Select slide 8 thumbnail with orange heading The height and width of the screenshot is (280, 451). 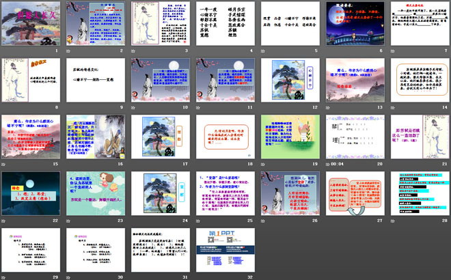tap(31, 80)
